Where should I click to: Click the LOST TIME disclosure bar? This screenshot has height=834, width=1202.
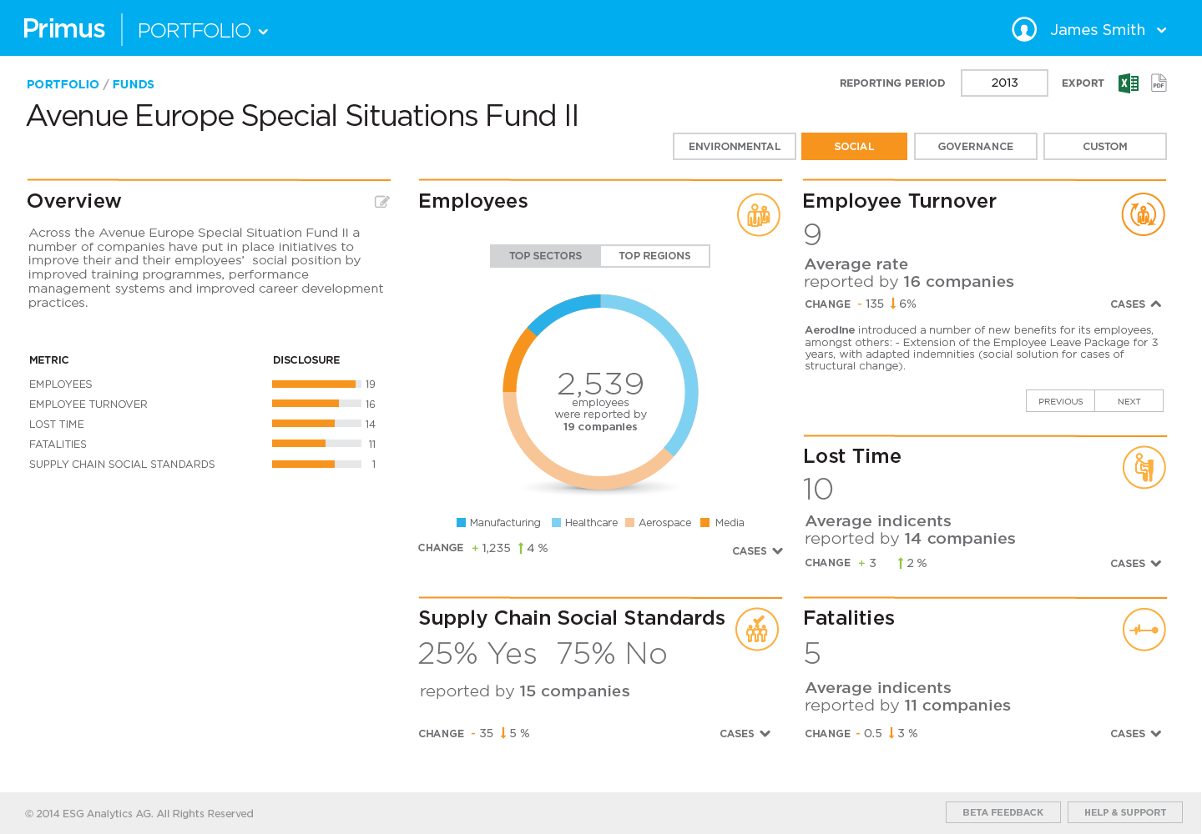[316, 424]
